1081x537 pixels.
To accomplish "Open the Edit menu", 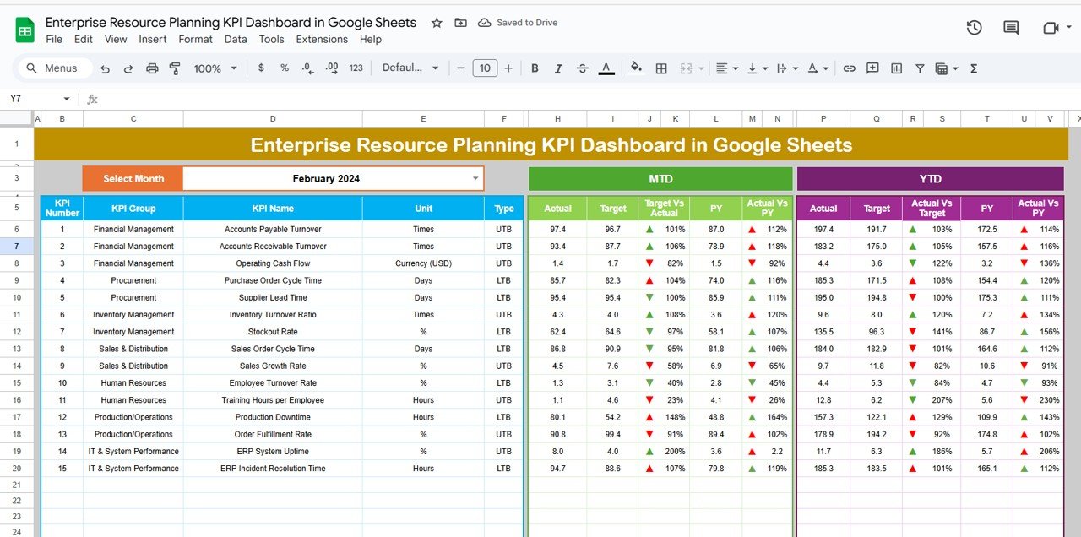I will tap(84, 40).
